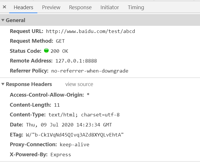The width and height of the screenshot is (200, 164).
Task: Switch to the Initiator tab
Action: 110,7
